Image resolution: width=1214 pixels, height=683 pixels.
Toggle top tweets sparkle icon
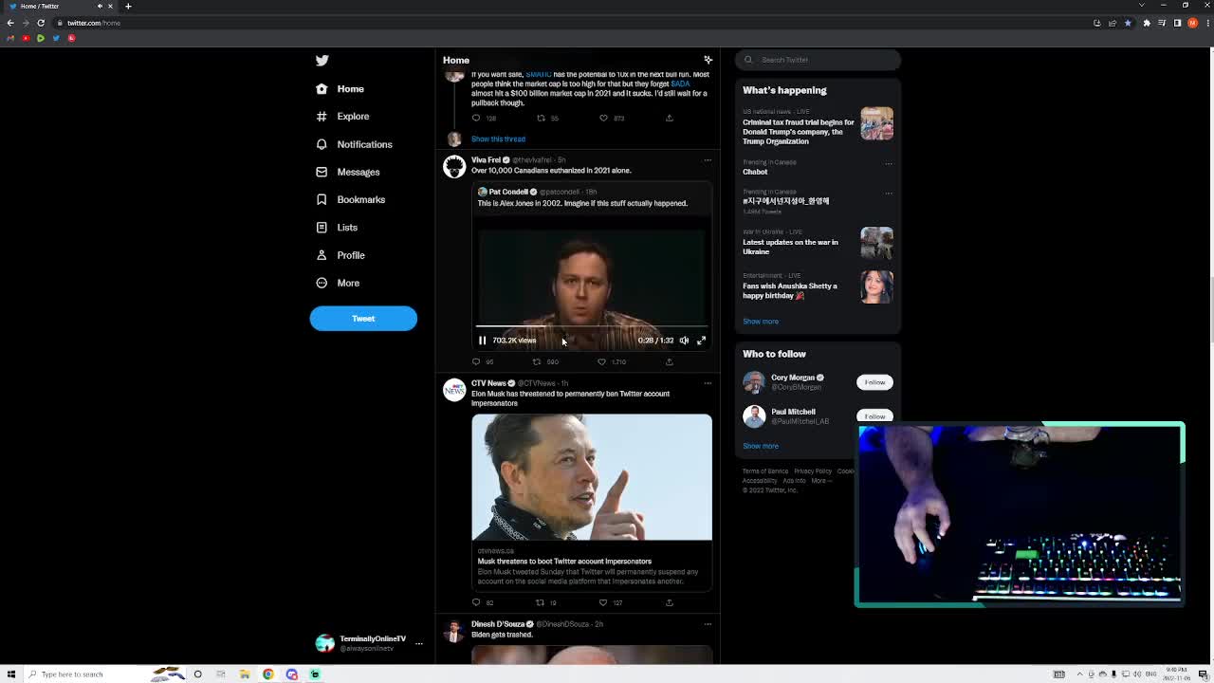click(708, 60)
